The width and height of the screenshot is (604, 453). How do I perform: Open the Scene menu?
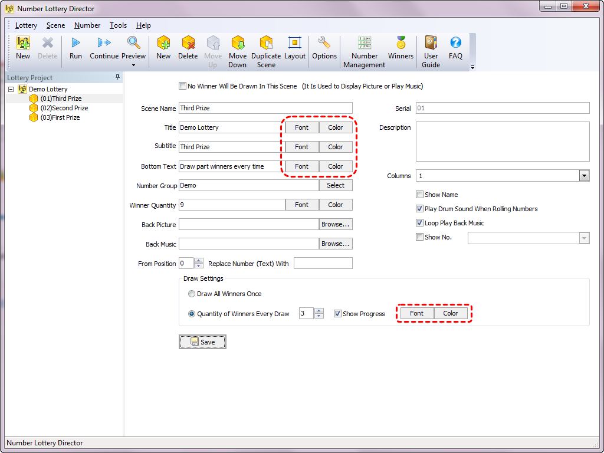coord(55,25)
